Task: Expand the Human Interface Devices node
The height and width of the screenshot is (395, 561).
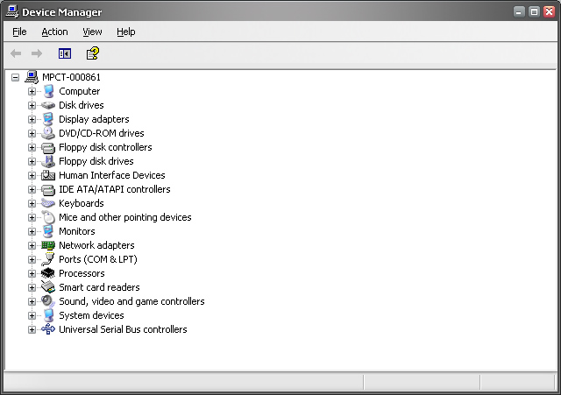Action: pos(32,175)
